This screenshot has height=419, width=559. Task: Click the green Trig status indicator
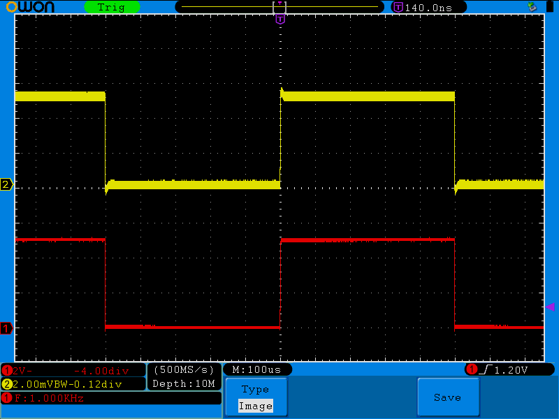pyautogui.click(x=112, y=7)
